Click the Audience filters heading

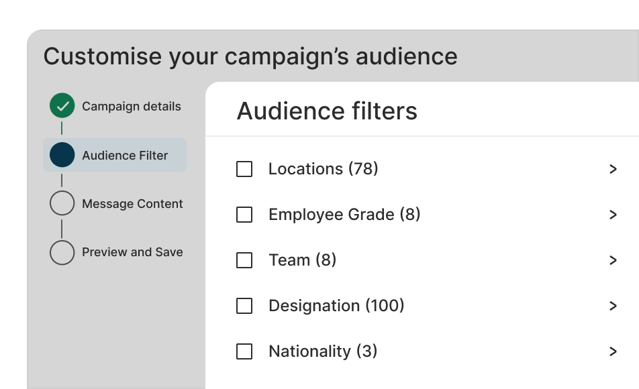coord(327,111)
